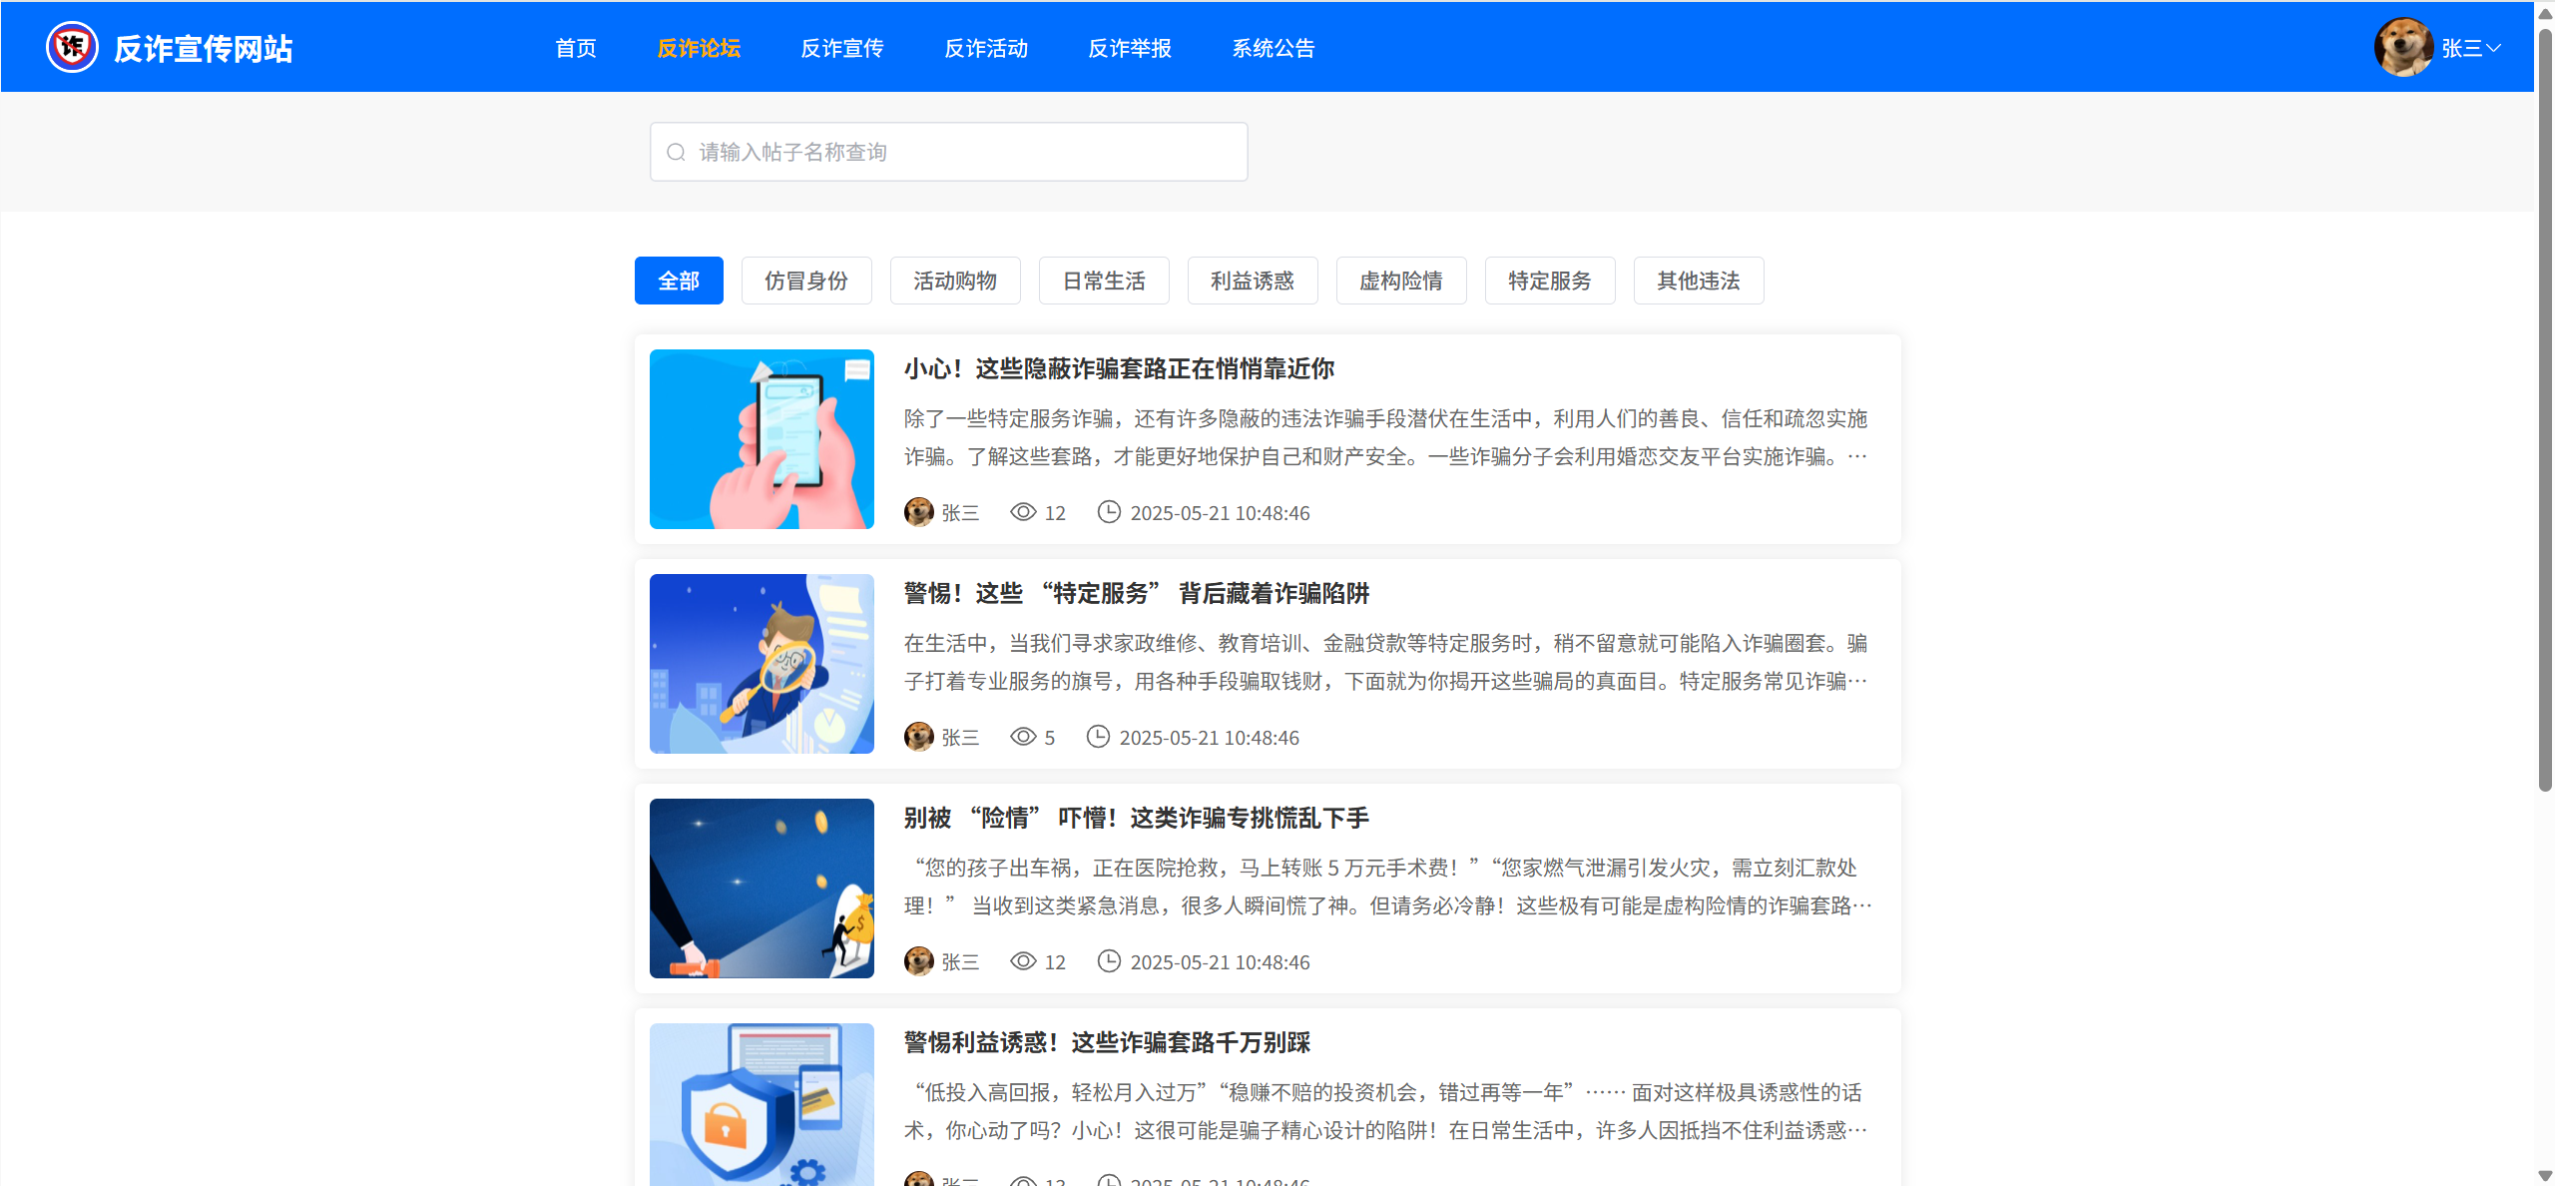Click the author avatar on the second post
This screenshot has height=1186, width=2555.
pyautogui.click(x=918, y=737)
